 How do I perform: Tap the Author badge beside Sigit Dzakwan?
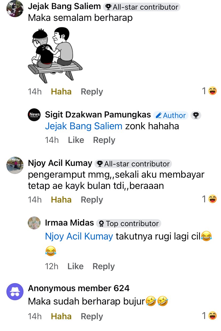pyautogui.click(x=171, y=115)
